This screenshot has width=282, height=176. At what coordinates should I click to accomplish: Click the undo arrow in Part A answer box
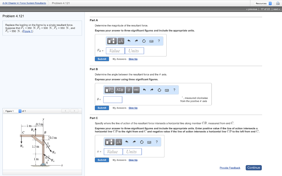click(129, 41)
